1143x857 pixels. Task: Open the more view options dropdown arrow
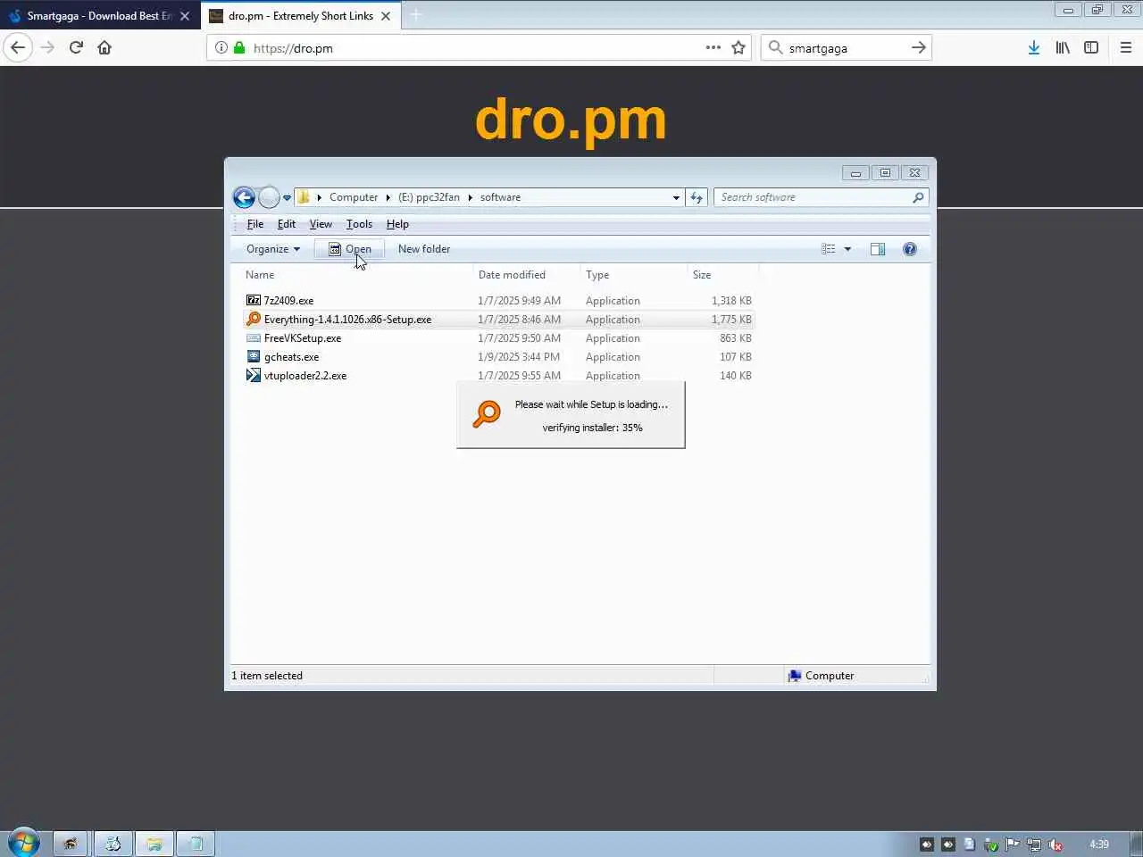pos(847,249)
